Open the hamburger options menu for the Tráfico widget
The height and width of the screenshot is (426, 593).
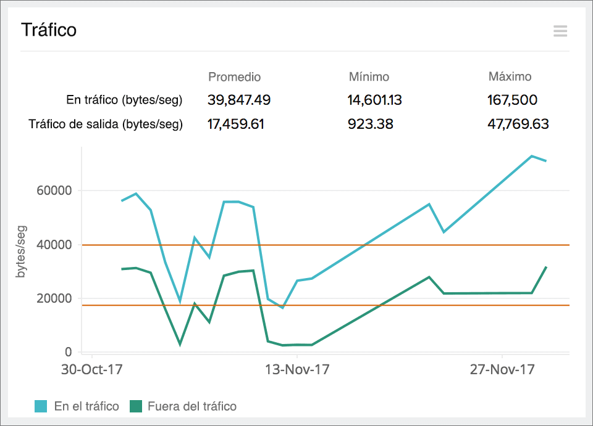tap(560, 31)
